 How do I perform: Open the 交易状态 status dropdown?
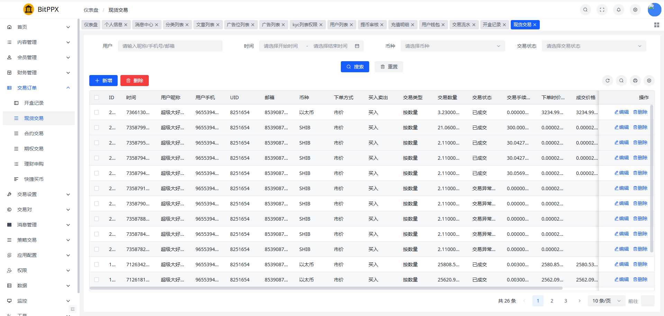[593, 46]
